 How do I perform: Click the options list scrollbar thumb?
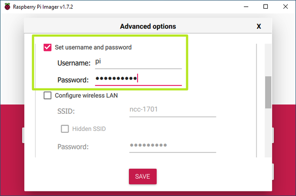tap(268, 92)
